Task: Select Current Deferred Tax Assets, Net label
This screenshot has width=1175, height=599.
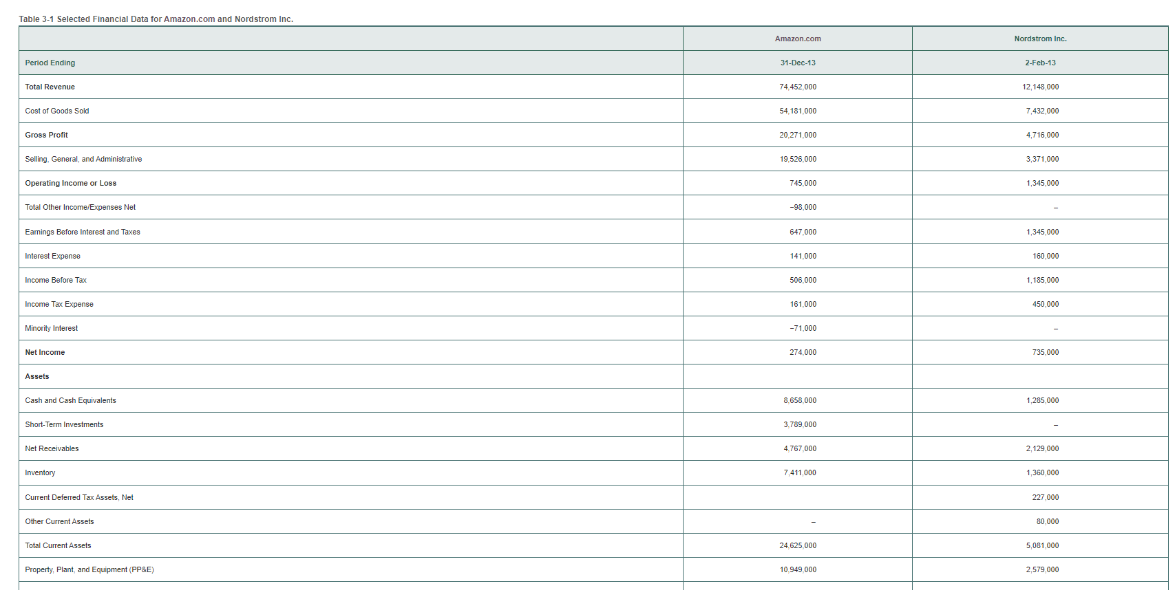Action: click(x=79, y=497)
